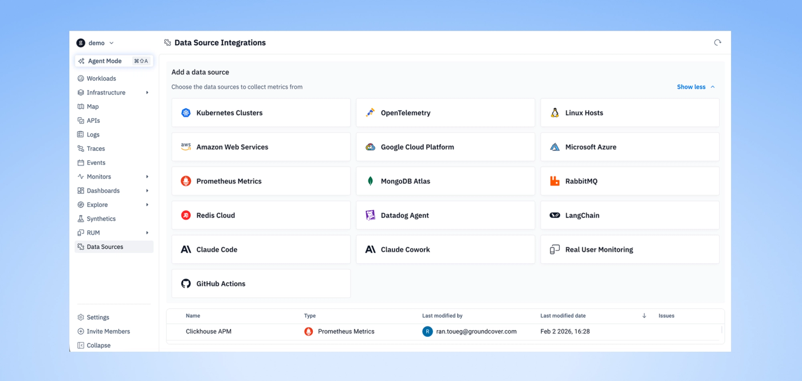Click the Claude Code Anthropic icon
The width and height of the screenshot is (802, 381).
(186, 249)
